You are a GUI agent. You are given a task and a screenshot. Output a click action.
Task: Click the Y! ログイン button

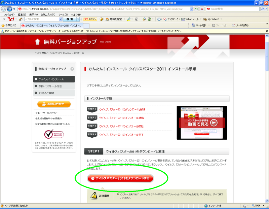tap(90, 19)
